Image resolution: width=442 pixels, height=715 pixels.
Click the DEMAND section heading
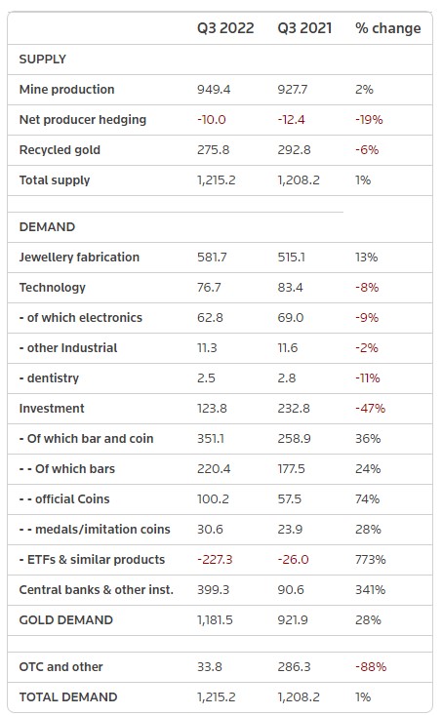47,227
